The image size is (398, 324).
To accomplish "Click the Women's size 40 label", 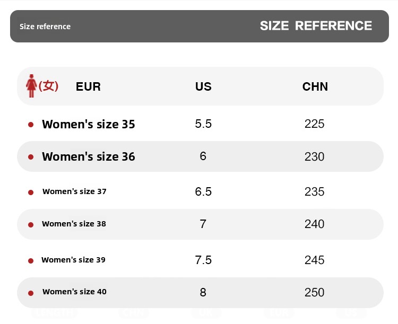I will 74,292.
